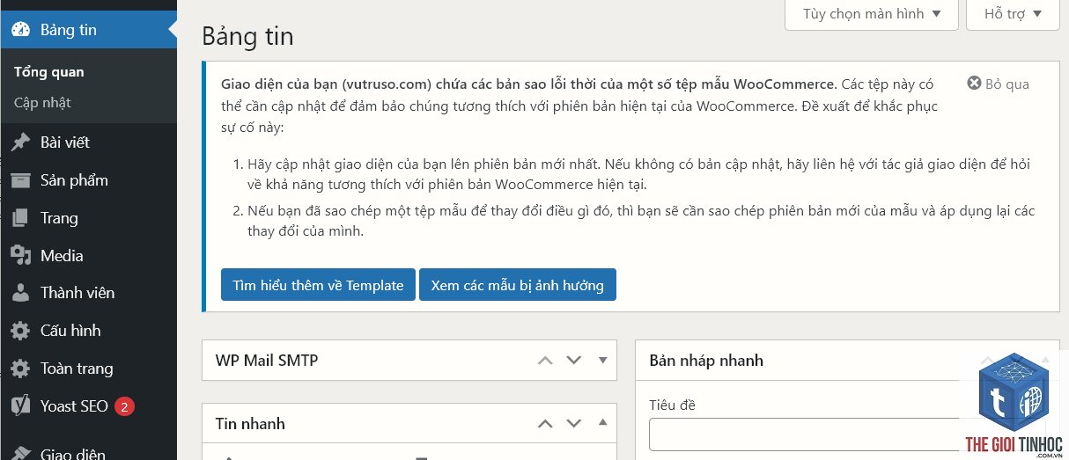Click the Yoast SEO logo icon
This screenshot has height=460, width=1069.
20,406
